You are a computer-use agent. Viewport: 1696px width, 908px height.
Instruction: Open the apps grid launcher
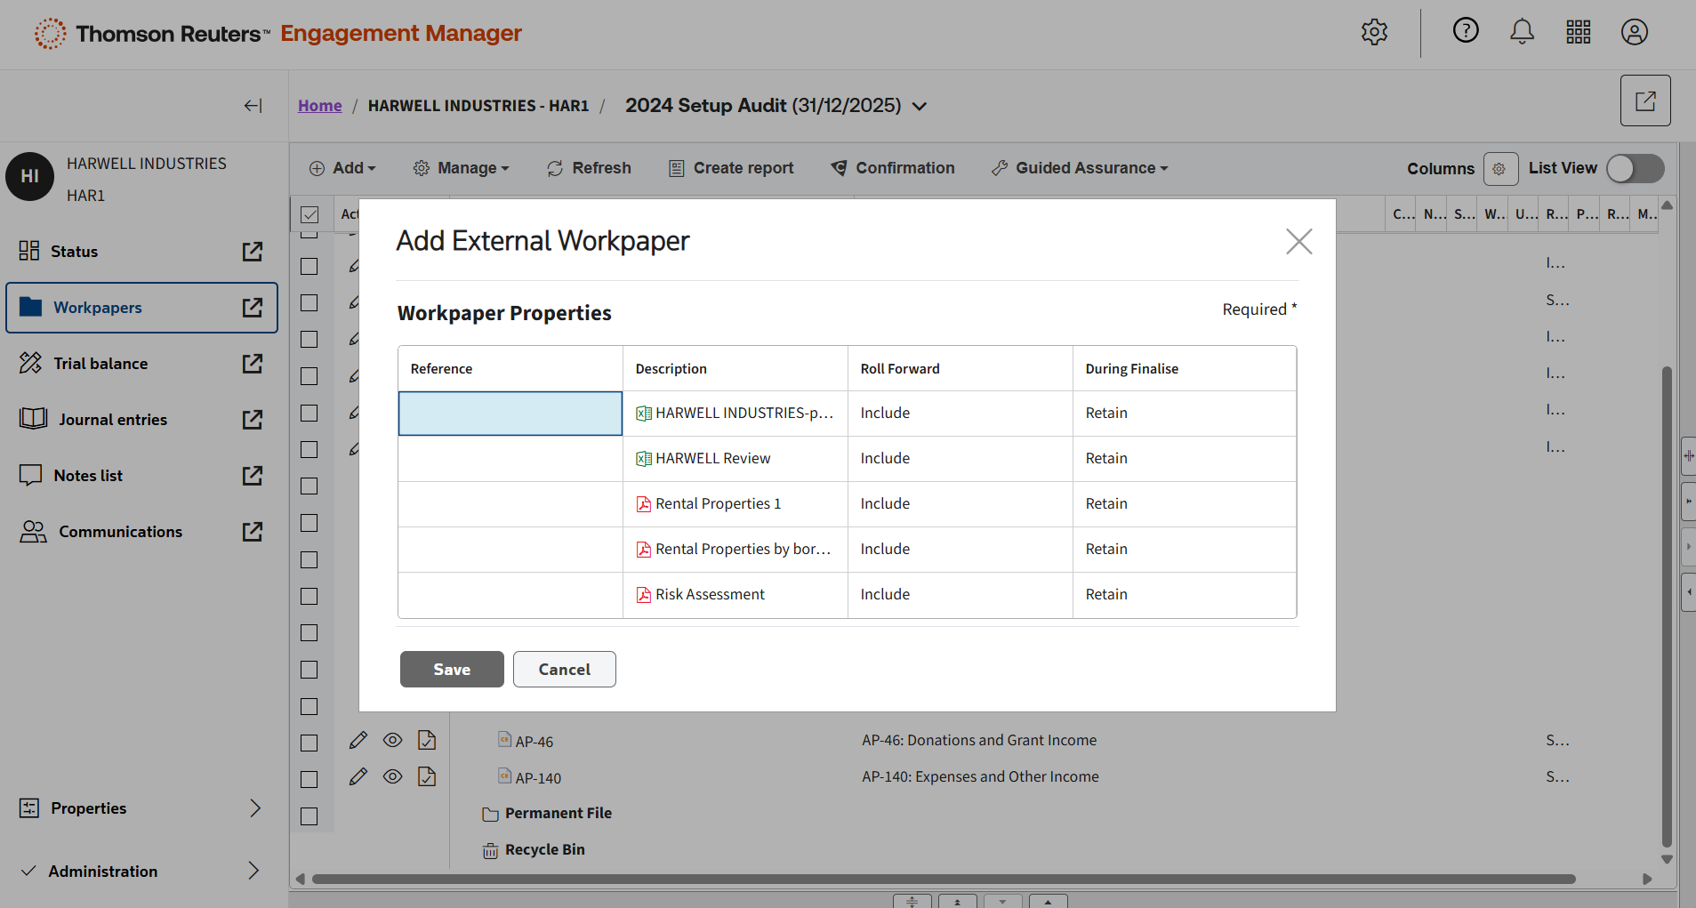click(x=1578, y=32)
